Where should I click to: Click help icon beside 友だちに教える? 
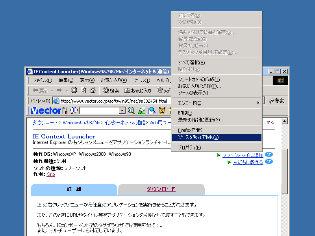coord(269,162)
